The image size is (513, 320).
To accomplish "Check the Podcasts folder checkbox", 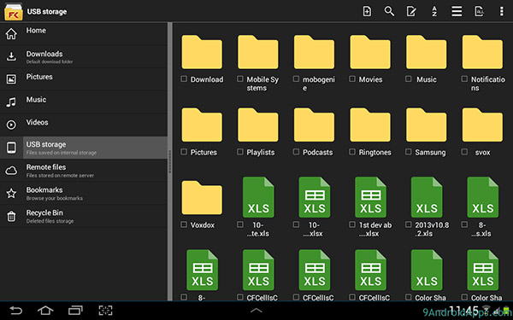I will pyautogui.click(x=297, y=152).
